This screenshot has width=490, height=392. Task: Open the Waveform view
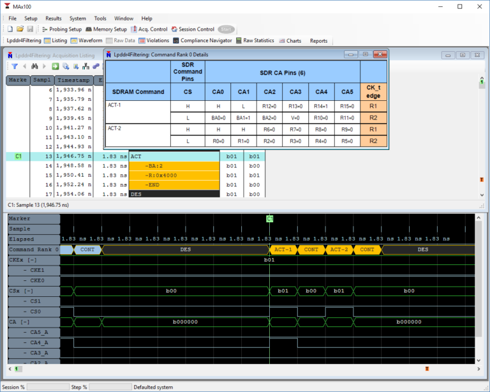point(87,41)
